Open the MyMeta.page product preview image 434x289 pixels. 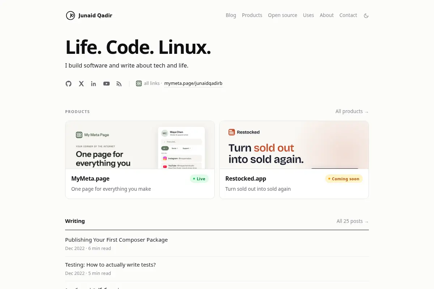[140, 145]
